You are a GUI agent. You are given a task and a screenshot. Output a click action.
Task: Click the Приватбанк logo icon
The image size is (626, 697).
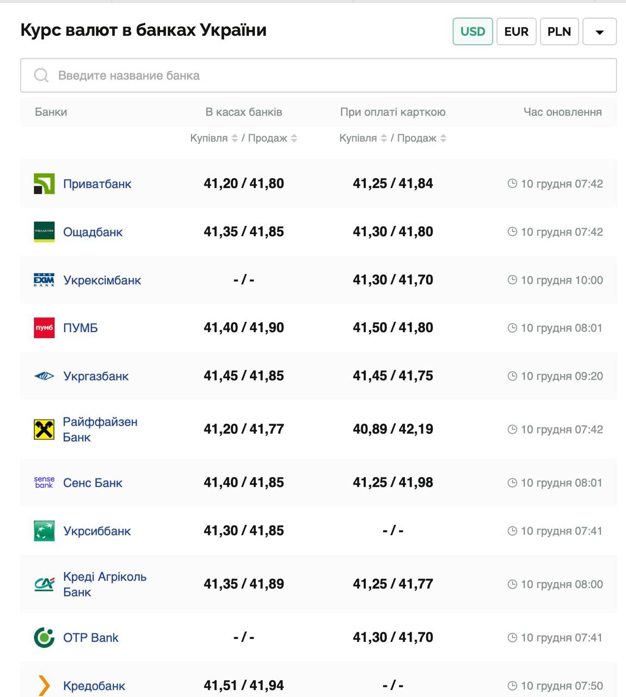click(x=44, y=184)
